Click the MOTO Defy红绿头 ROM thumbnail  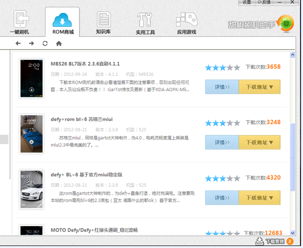[x=31, y=230]
